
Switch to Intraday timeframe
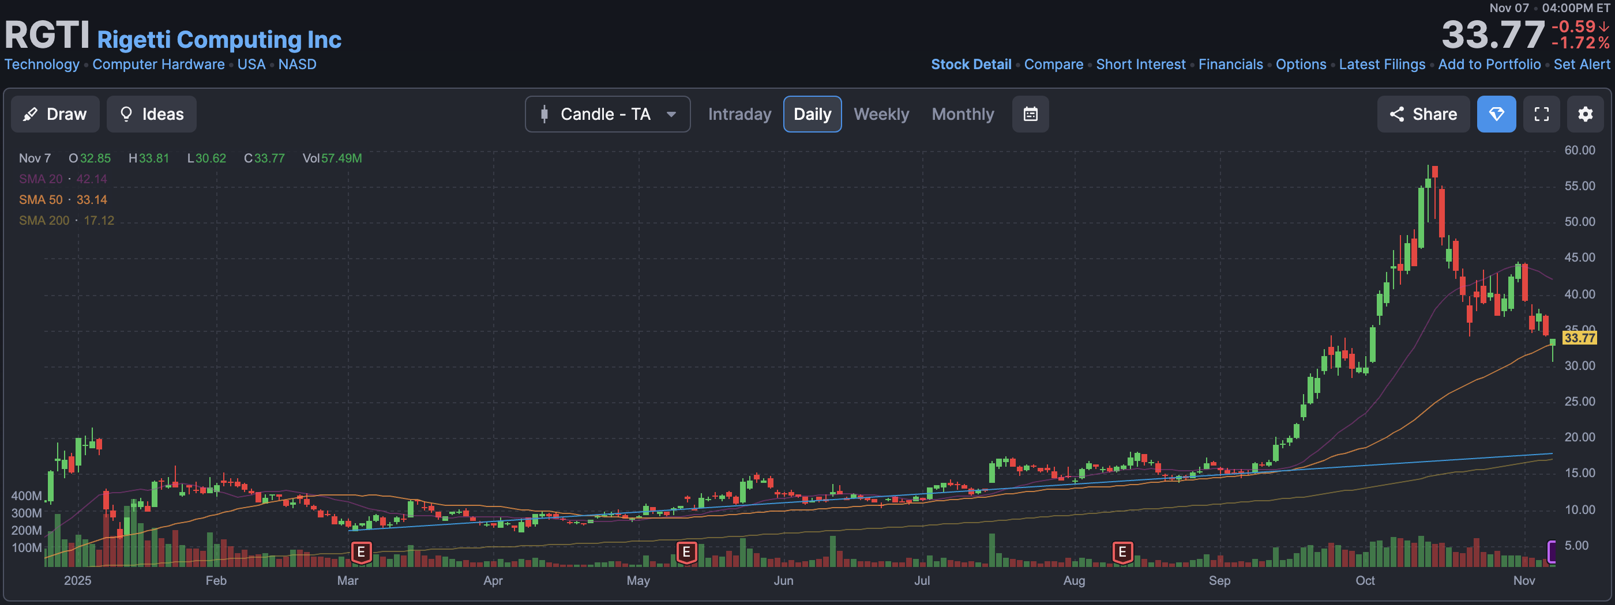pos(739,114)
